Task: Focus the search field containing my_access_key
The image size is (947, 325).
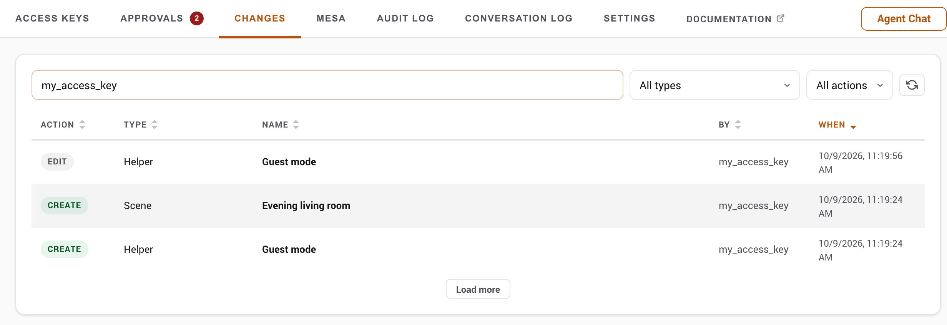Action: [327, 85]
